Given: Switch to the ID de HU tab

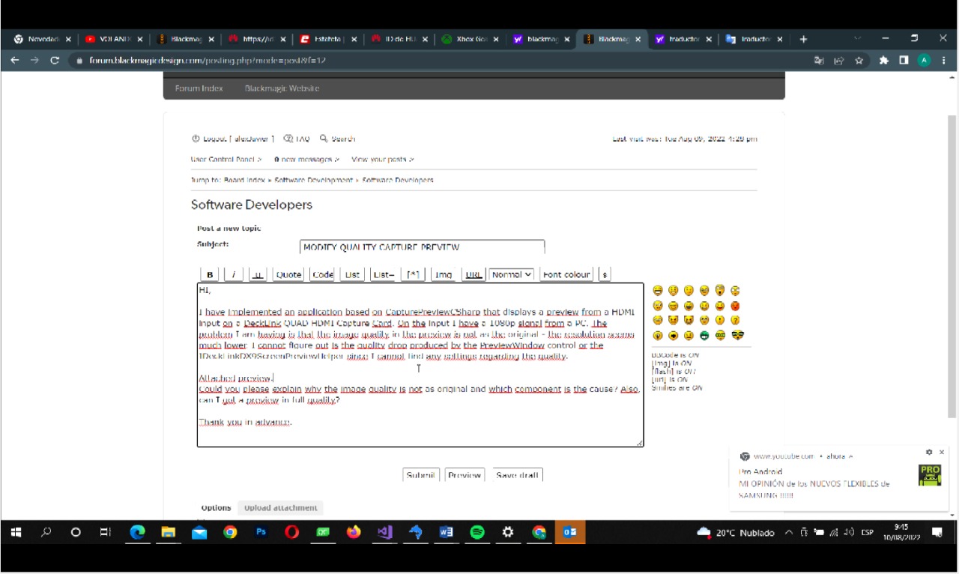Looking at the screenshot, I should 399,40.
